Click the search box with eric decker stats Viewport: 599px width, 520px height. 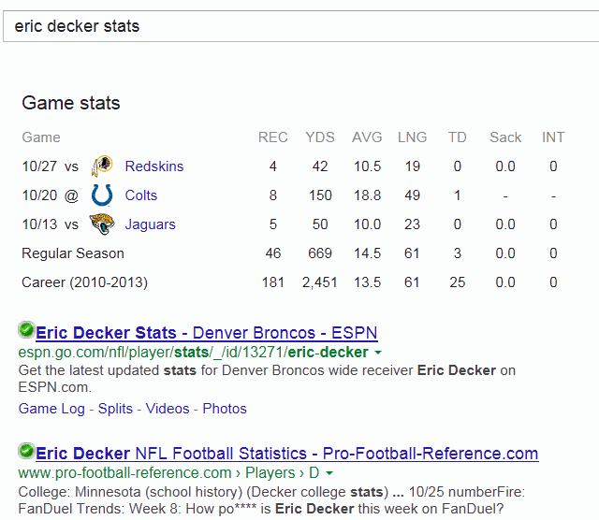click(x=301, y=26)
